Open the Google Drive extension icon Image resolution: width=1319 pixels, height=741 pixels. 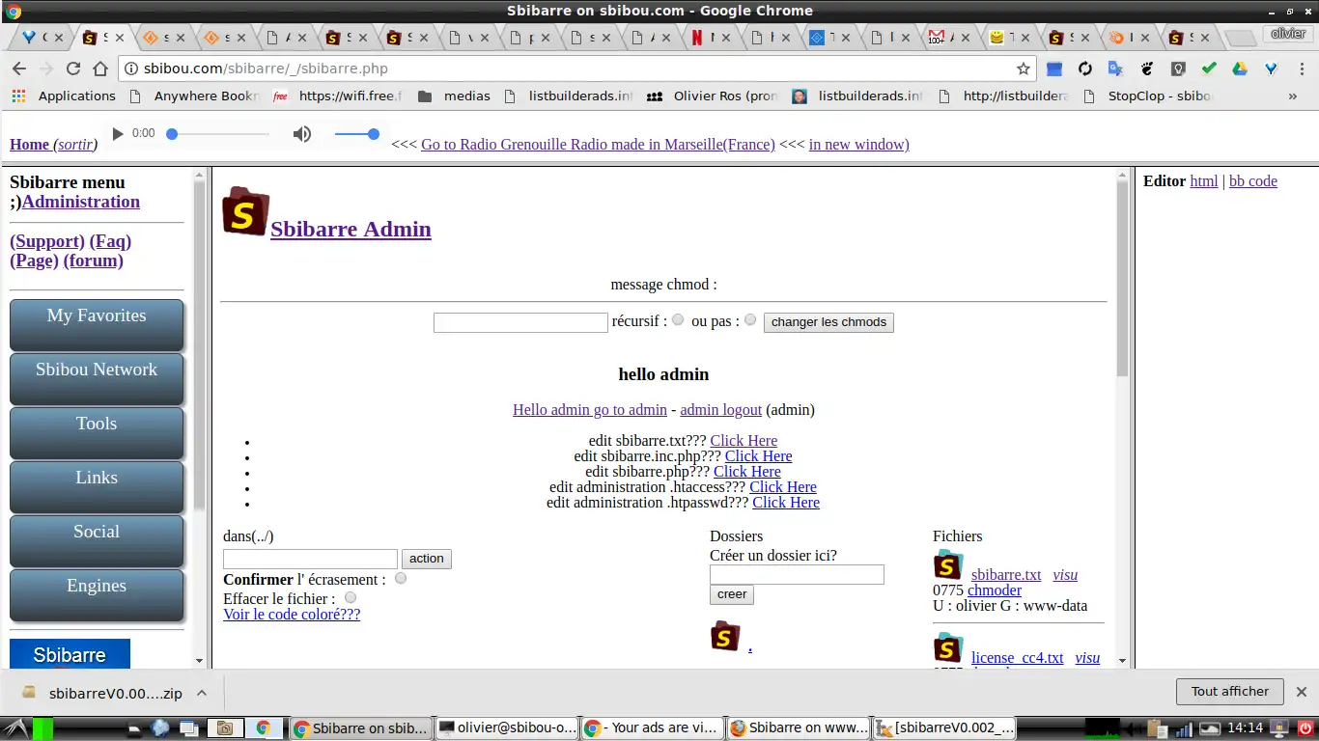pos(1240,69)
